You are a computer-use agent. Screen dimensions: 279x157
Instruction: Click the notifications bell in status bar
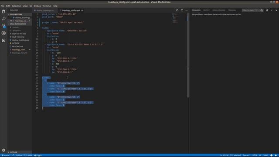point(276,155)
